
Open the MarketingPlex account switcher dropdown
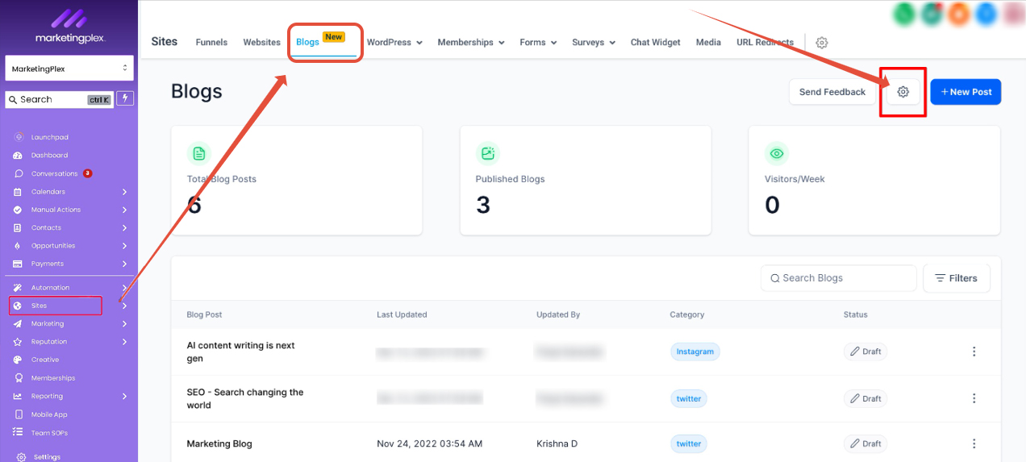pos(69,69)
